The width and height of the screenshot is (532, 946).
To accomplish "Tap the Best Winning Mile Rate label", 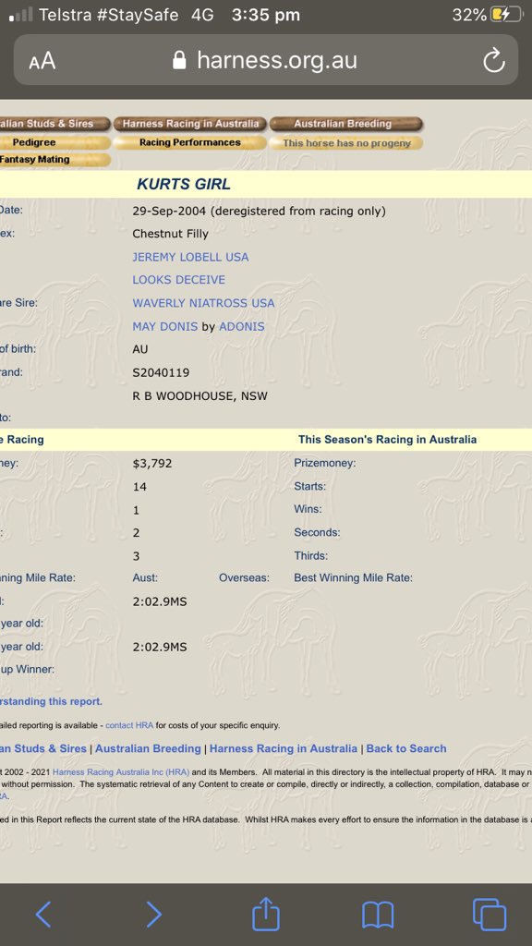I will (354, 578).
